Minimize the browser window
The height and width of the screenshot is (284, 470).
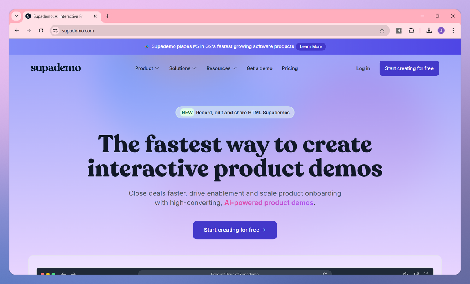pos(423,16)
